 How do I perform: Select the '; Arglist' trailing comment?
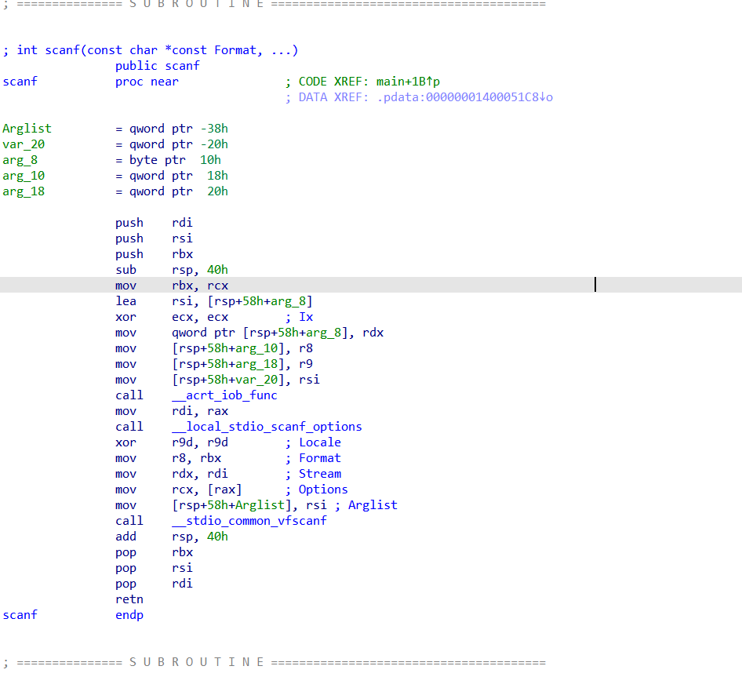tap(366, 504)
